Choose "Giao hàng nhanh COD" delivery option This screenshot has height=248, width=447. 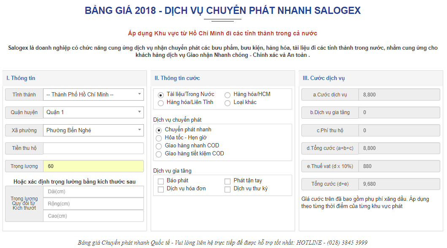coord(158,146)
